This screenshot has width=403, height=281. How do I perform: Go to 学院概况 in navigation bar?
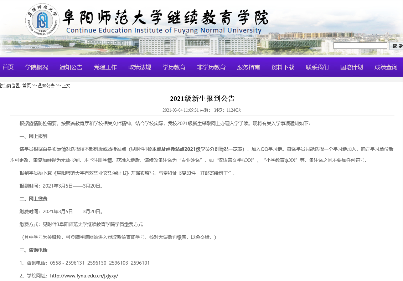point(36,67)
